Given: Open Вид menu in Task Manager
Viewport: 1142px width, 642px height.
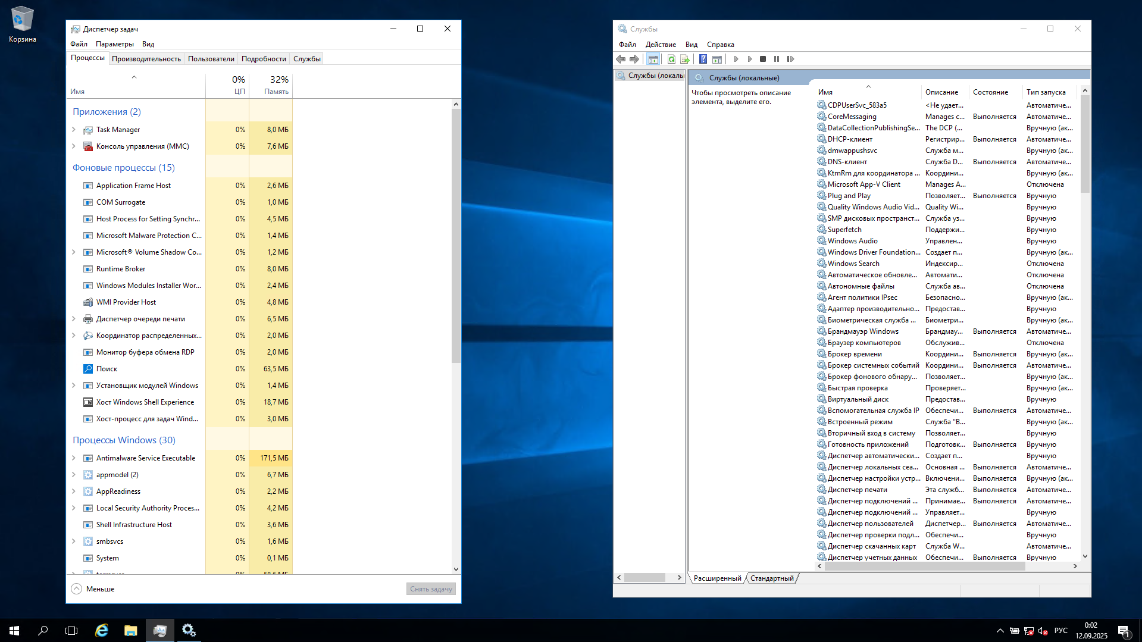Looking at the screenshot, I should point(148,44).
